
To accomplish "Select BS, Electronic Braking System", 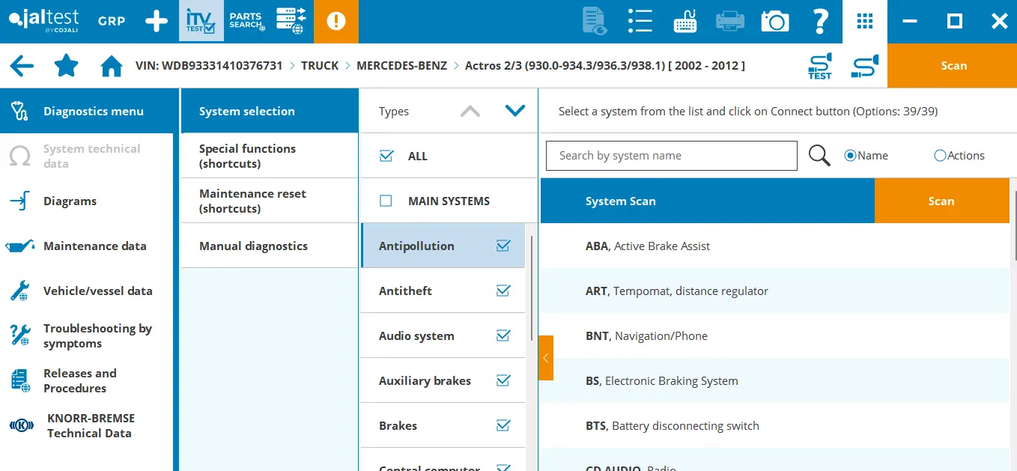I will (775, 380).
